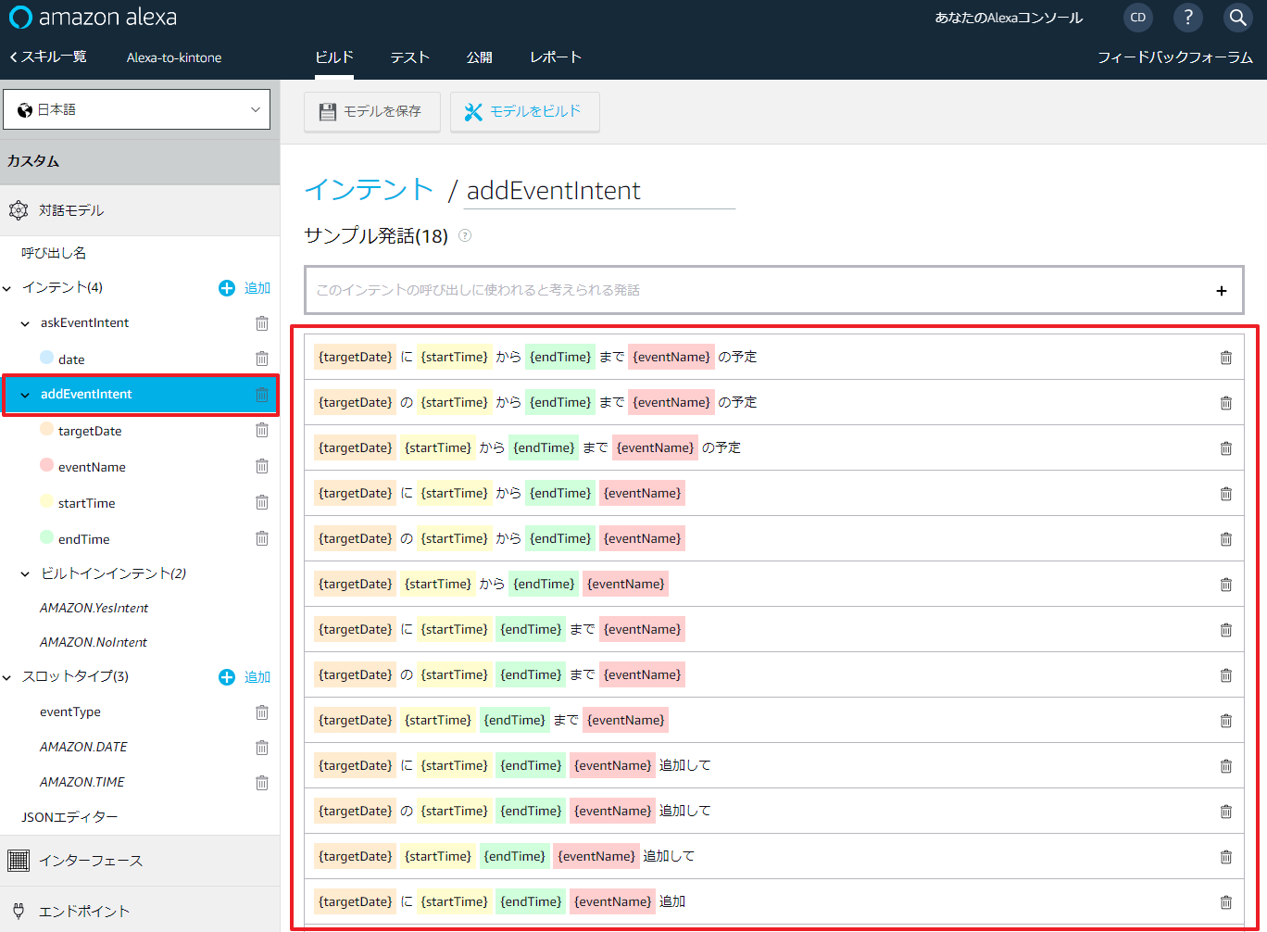Select the AMAZON.YesIntent item
Viewport: 1267px width, 932px height.
point(94,609)
